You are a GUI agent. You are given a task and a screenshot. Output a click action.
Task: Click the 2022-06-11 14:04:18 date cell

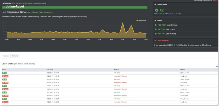point(53,95)
